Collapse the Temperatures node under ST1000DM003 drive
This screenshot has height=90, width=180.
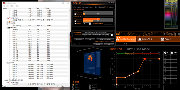7,82
